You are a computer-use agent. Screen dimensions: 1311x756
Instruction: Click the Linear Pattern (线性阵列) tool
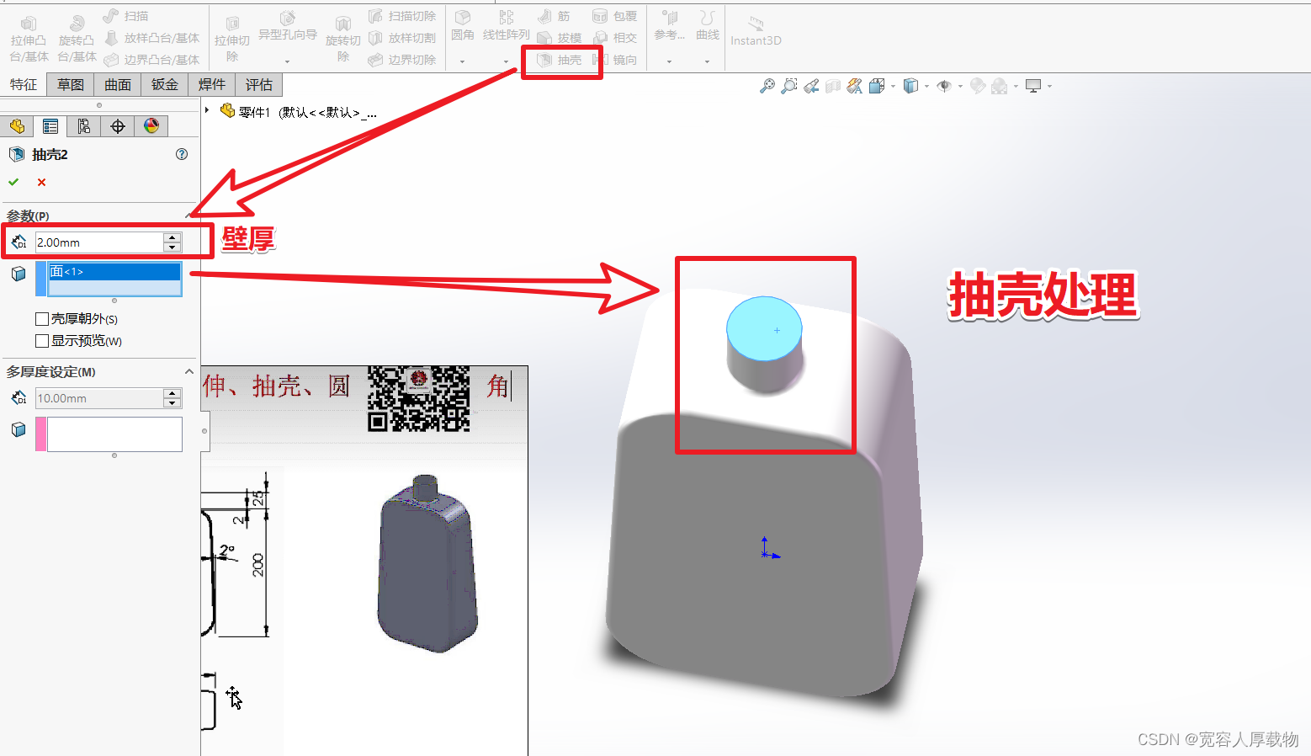point(506,26)
